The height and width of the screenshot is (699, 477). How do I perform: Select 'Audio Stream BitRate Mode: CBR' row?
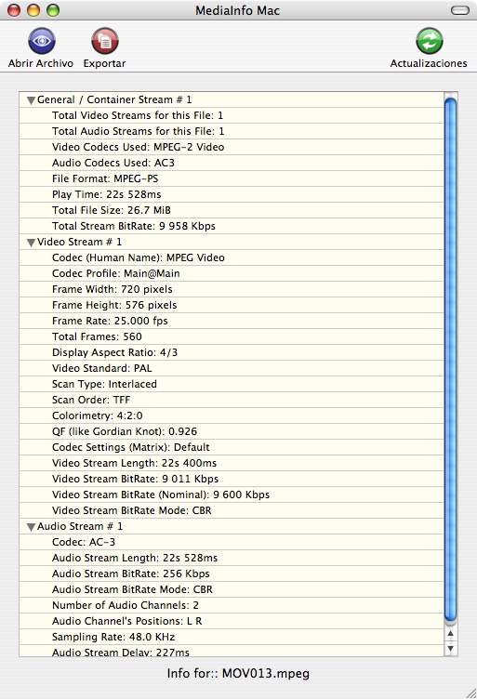tap(232, 589)
